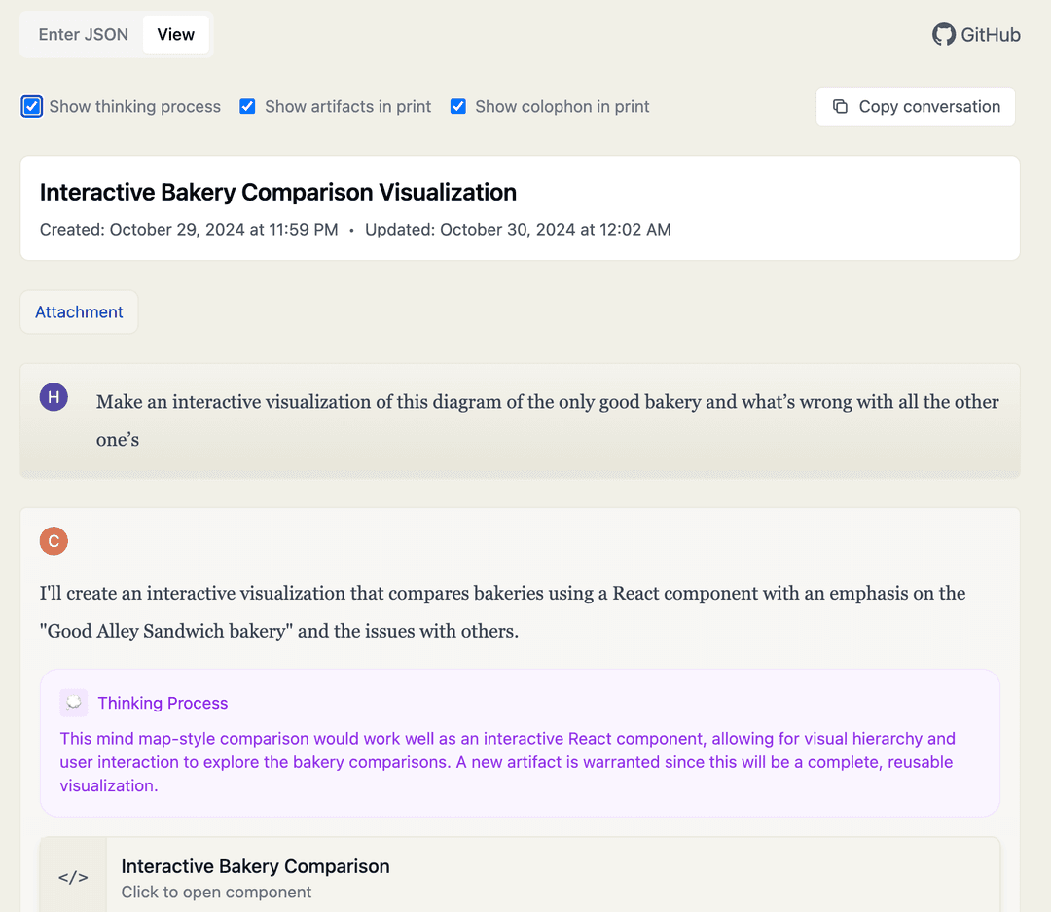Screen dimensions: 1051x912
Task: Click the copy icon in Copy conversation
Action: (x=840, y=107)
